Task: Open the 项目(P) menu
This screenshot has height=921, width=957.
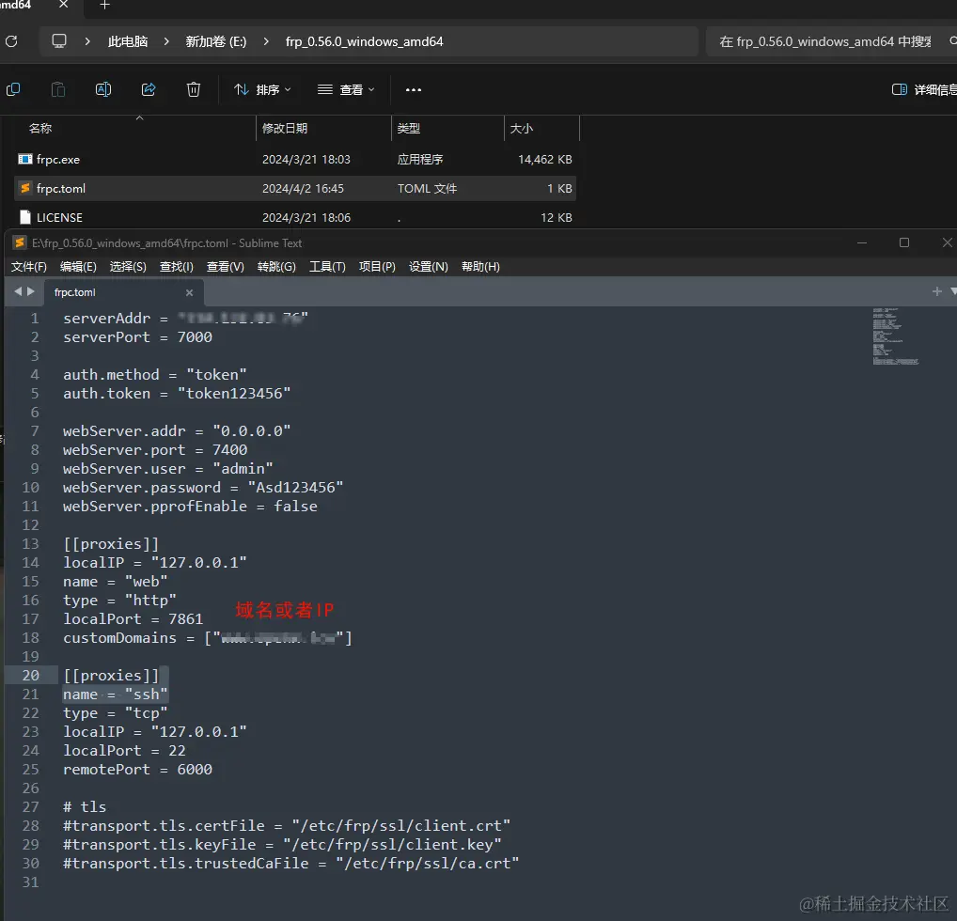Action: pyautogui.click(x=377, y=267)
